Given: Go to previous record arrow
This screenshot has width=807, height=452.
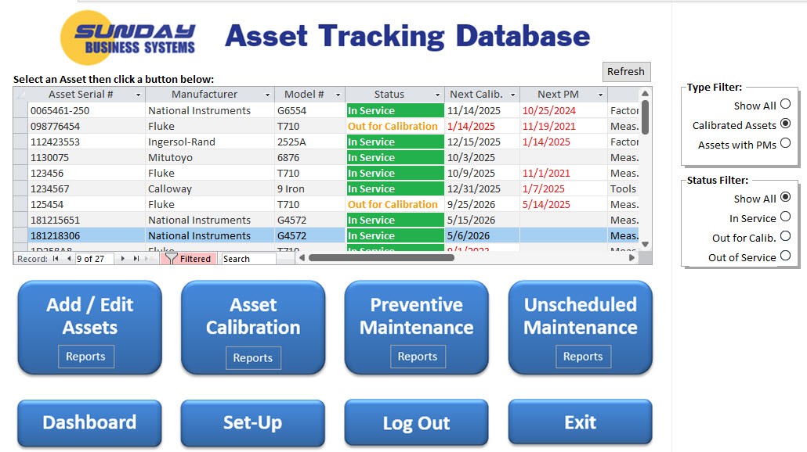Looking at the screenshot, I should 68,259.
